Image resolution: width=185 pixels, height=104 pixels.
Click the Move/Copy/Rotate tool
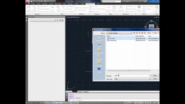(82, 8)
